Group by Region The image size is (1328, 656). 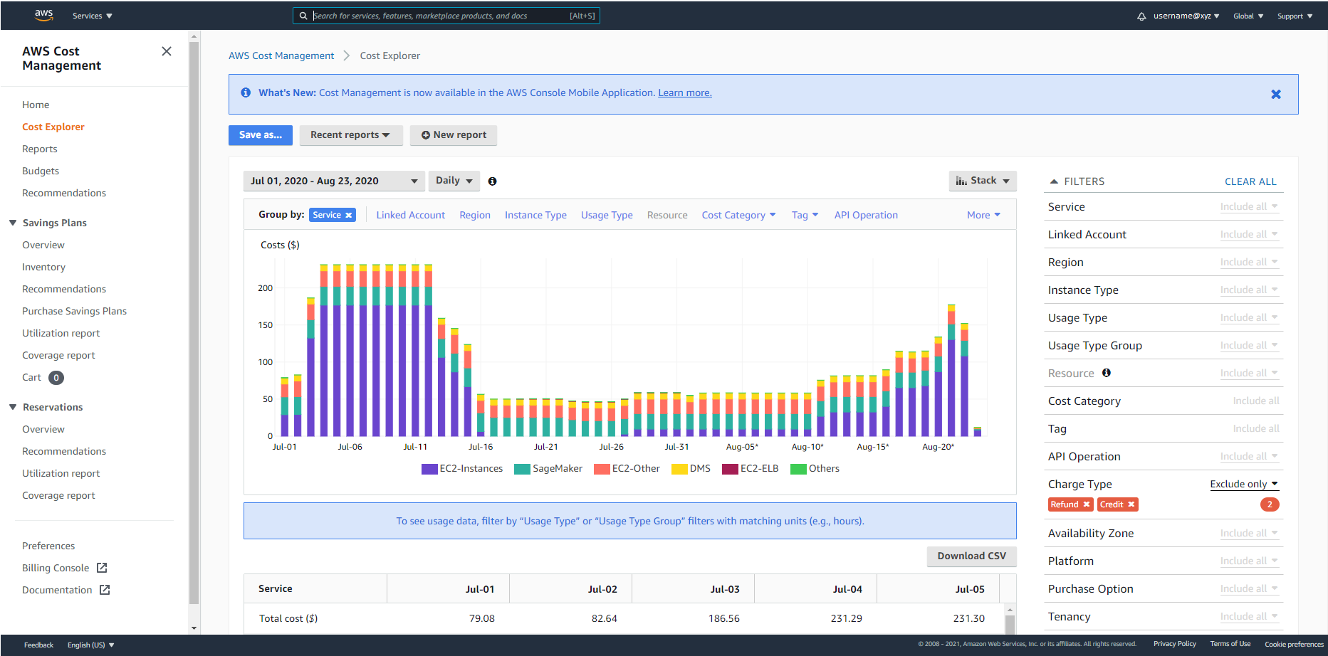coord(475,215)
